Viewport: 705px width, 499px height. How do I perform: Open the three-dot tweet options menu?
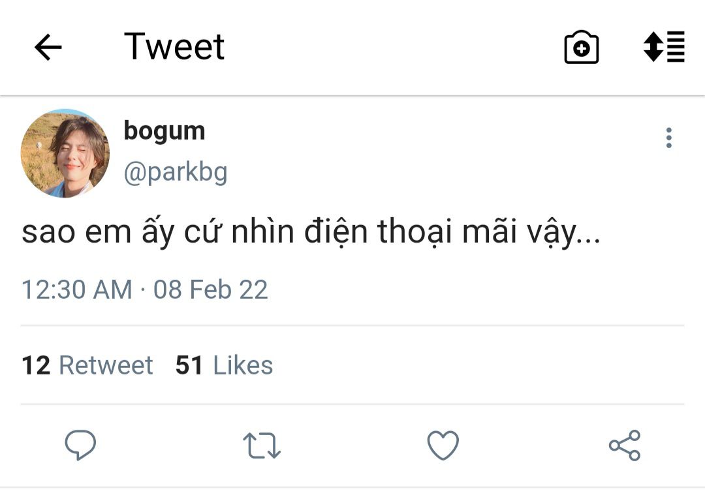668,138
